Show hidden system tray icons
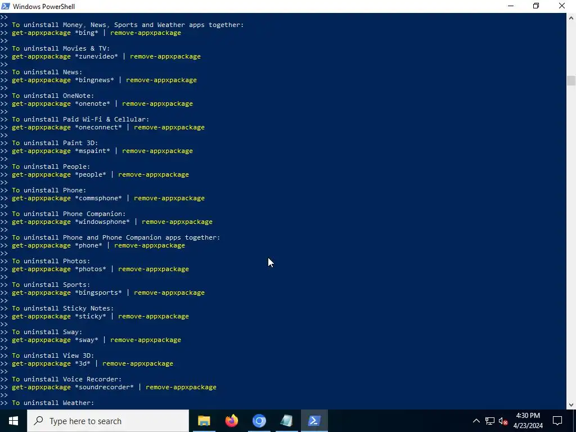The height and width of the screenshot is (432, 576). pos(476,421)
